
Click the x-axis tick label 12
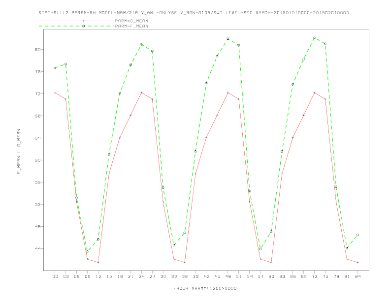[98, 276]
